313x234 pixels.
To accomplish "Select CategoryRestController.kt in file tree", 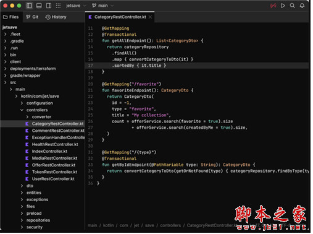I will pyautogui.click(x=43, y=124).
